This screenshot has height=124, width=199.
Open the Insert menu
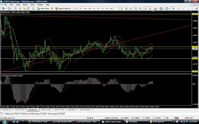[18, 5]
